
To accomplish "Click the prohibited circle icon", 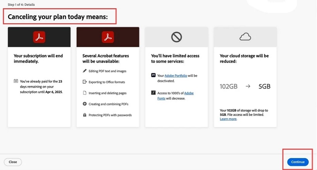I will (176, 37).
